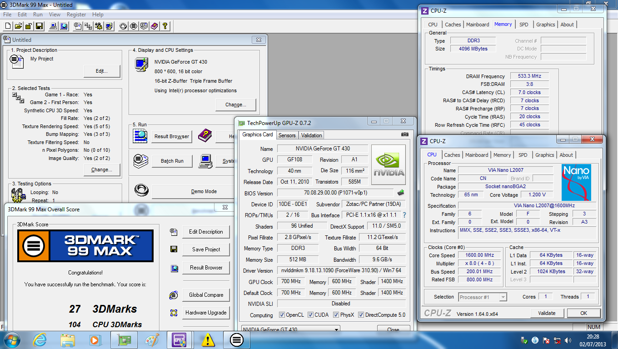Open Action Center flag tray icon
Image resolution: width=618 pixels, height=349 pixels.
click(x=545, y=340)
